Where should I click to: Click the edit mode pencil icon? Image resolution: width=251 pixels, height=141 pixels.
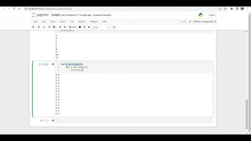190,22
